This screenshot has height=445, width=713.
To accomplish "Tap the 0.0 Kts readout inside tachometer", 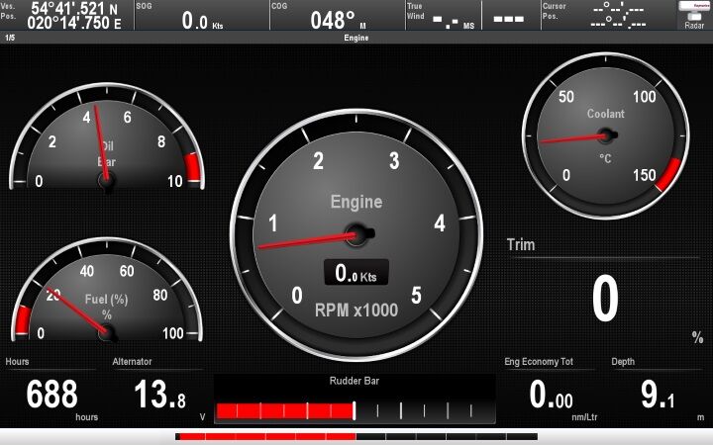I will (356, 273).
